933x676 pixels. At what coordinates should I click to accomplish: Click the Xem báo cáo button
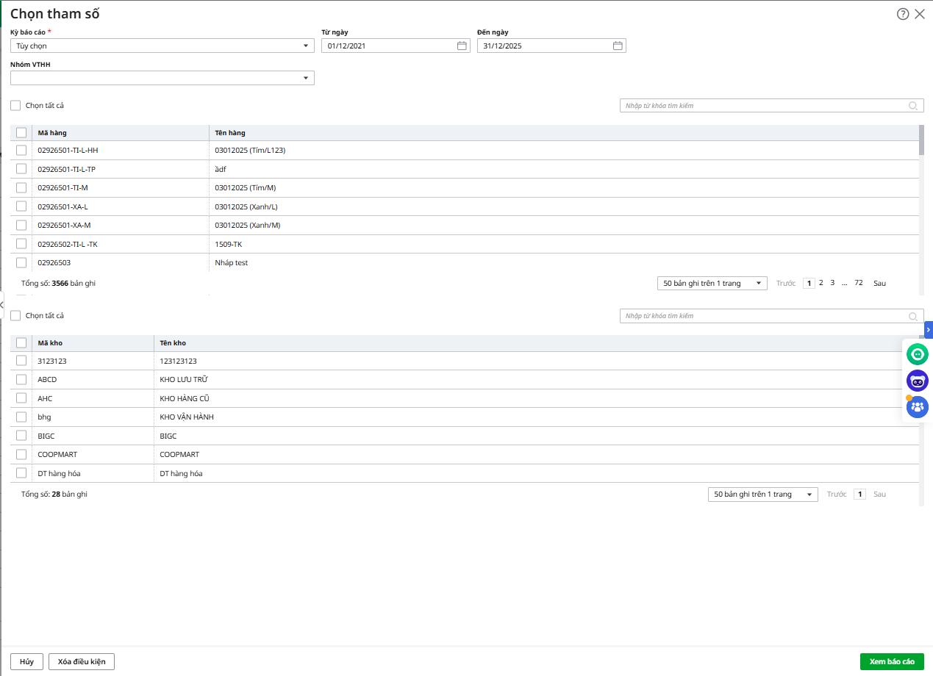click(891, 661)
